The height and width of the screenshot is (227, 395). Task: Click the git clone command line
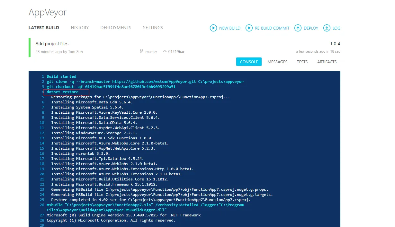click(x=145, y=82)
